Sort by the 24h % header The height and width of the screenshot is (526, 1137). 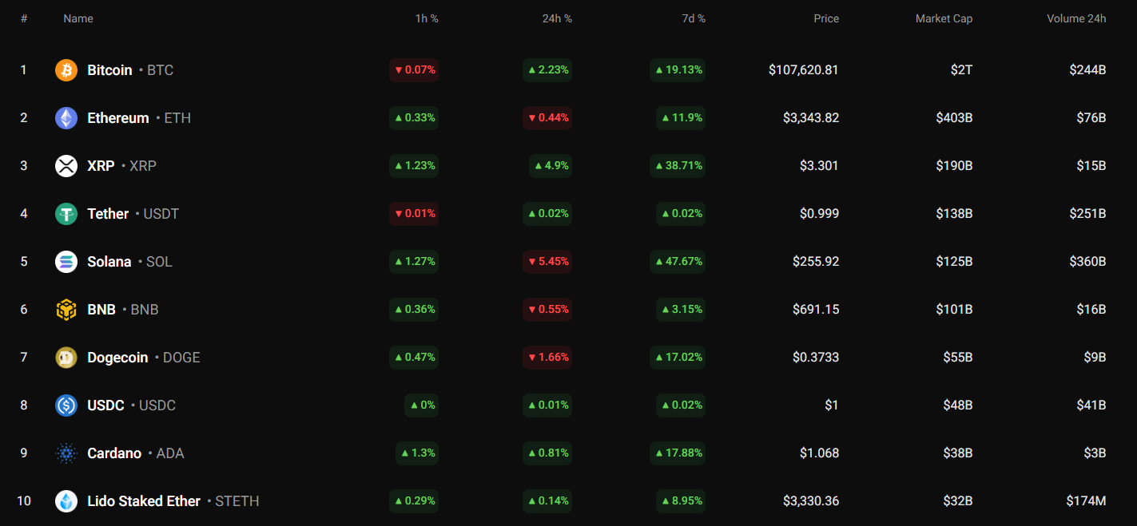557,18
